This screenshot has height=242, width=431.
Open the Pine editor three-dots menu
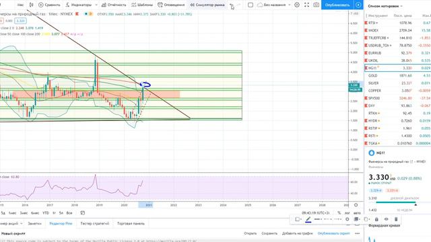click(x=358, y=233)
